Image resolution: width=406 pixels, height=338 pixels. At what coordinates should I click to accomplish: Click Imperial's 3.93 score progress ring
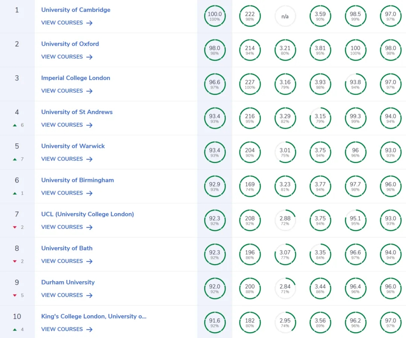coord(320,84)
